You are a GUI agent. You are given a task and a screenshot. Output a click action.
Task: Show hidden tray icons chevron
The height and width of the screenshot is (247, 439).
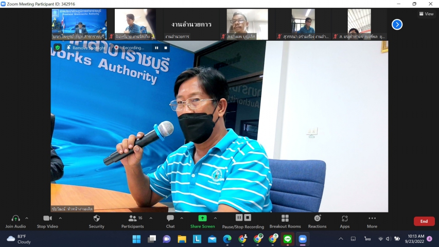coord(341,239)
